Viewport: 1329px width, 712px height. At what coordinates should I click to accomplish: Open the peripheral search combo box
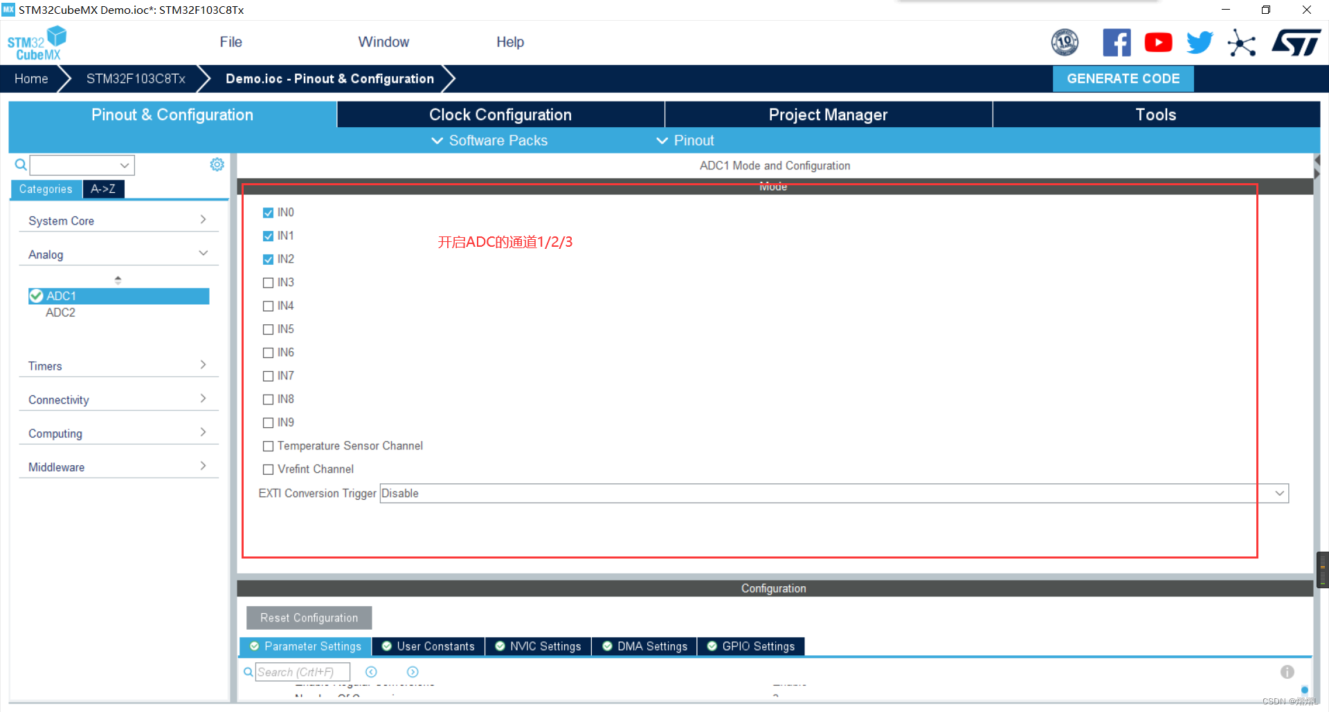[82, 165]
